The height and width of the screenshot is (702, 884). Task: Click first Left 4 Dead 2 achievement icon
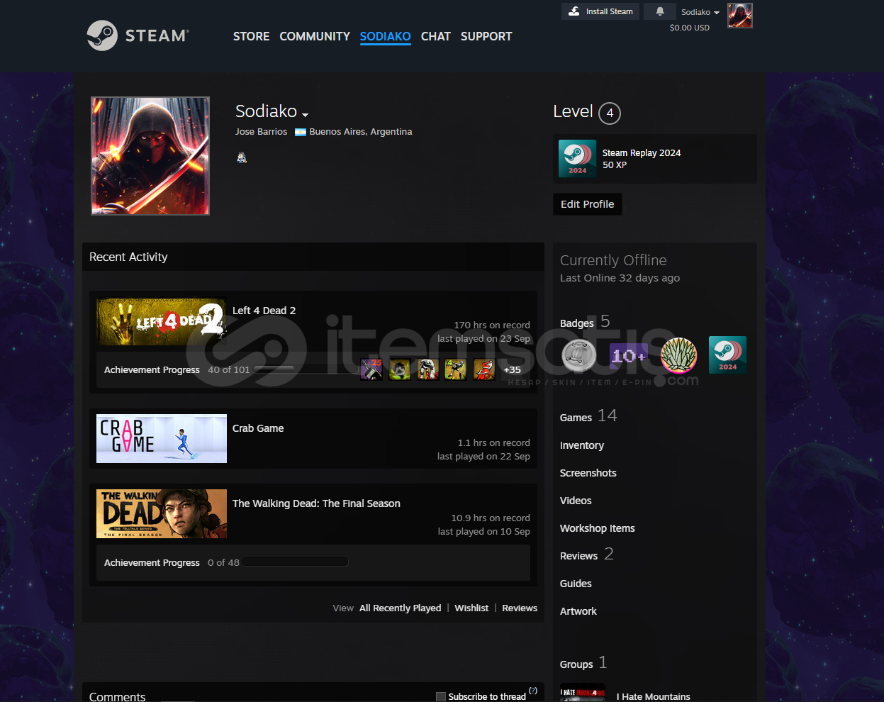pyautogui.click(x=371, y=369)
